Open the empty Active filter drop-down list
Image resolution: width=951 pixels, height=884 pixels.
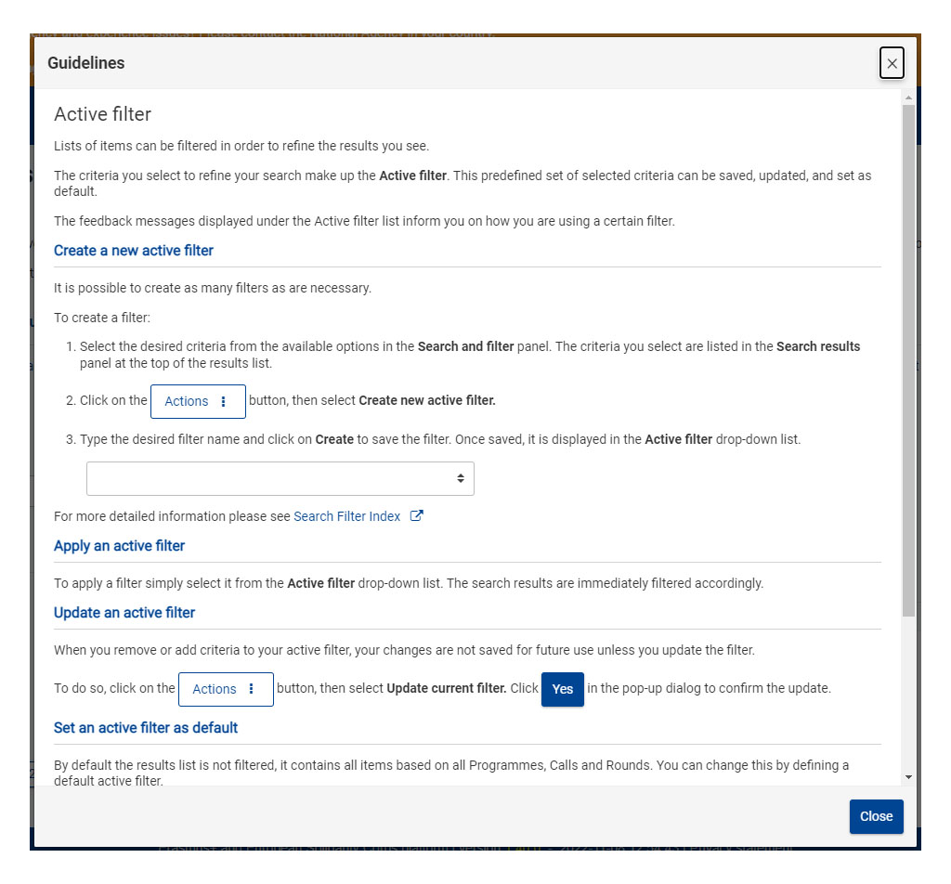click(280, 478)
